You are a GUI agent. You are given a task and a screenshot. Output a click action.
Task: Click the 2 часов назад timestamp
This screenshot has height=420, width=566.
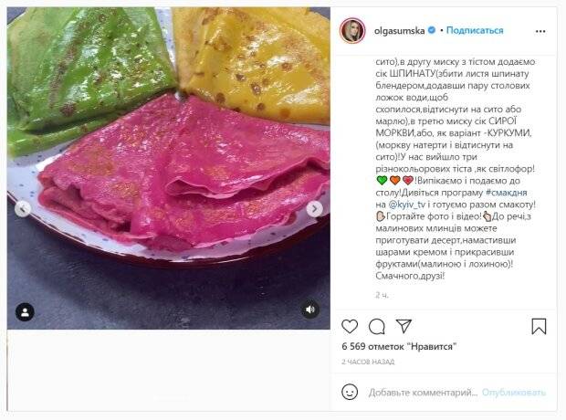pyautogui.click(x=368, y=362)
